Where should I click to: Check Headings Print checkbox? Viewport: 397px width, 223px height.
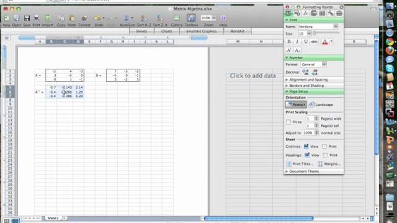325,155
